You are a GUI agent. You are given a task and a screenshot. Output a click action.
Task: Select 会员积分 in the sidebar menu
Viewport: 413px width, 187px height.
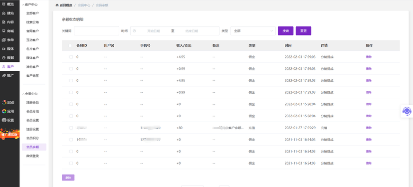(32, 138)
